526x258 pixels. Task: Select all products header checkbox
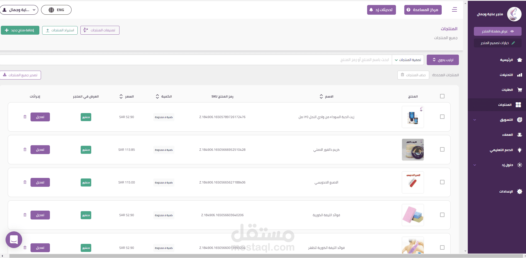coord(442,96)
